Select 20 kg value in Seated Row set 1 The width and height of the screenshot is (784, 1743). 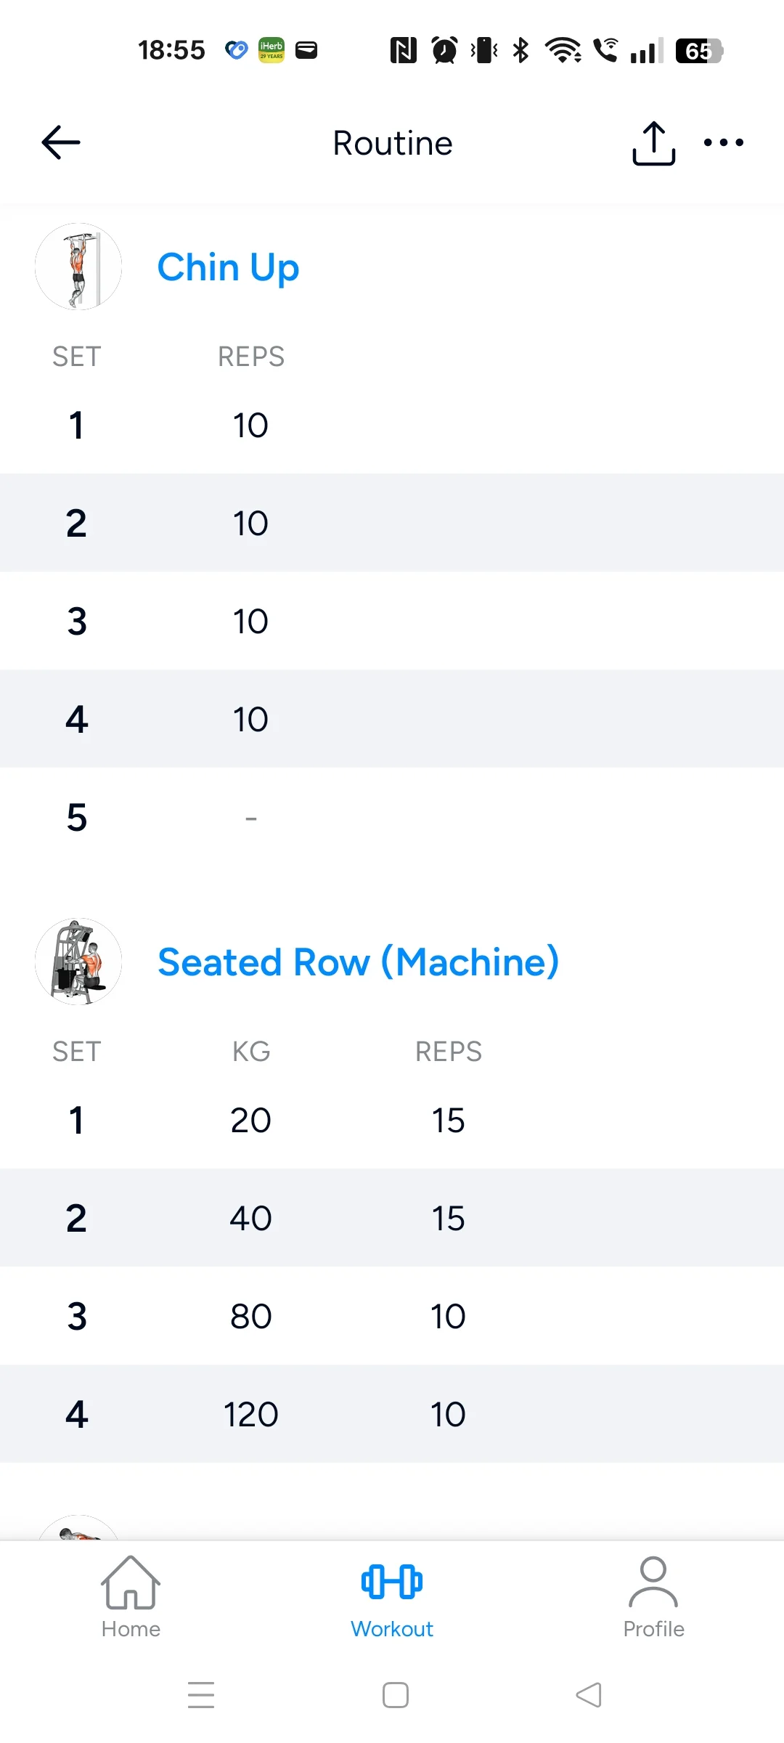[x=250, y=1121]
